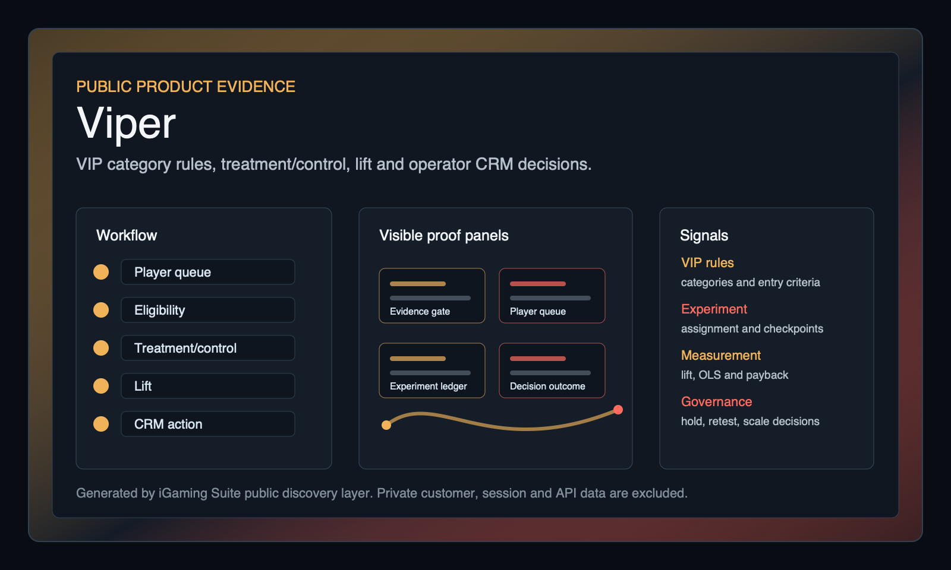Click the Governance signal heading
Screen dimensions: 951x570
tap(716, 401)
